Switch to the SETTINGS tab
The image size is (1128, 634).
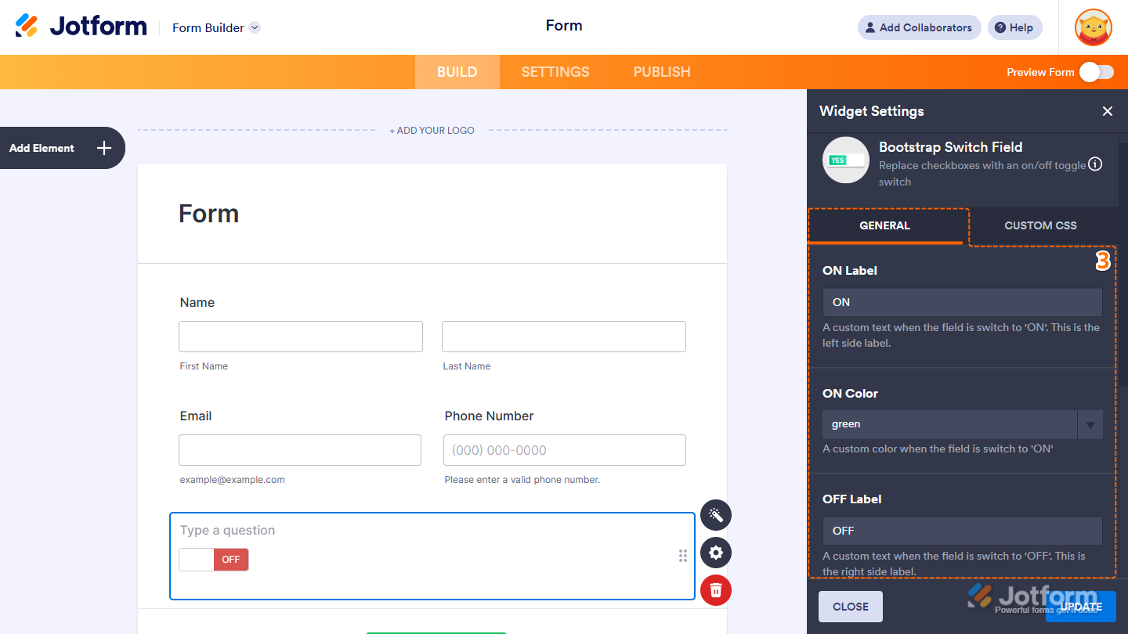click(555, 71)
